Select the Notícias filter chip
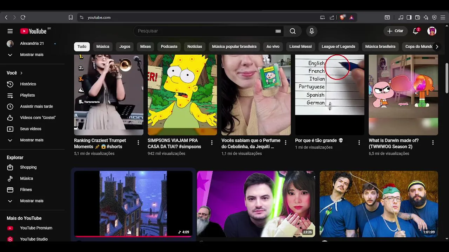The image size is (449, 252). coord(195,47)
